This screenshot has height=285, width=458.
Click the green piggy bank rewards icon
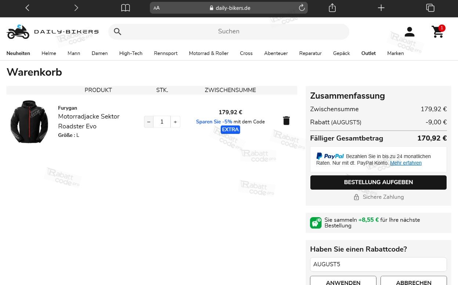point(316,223)
